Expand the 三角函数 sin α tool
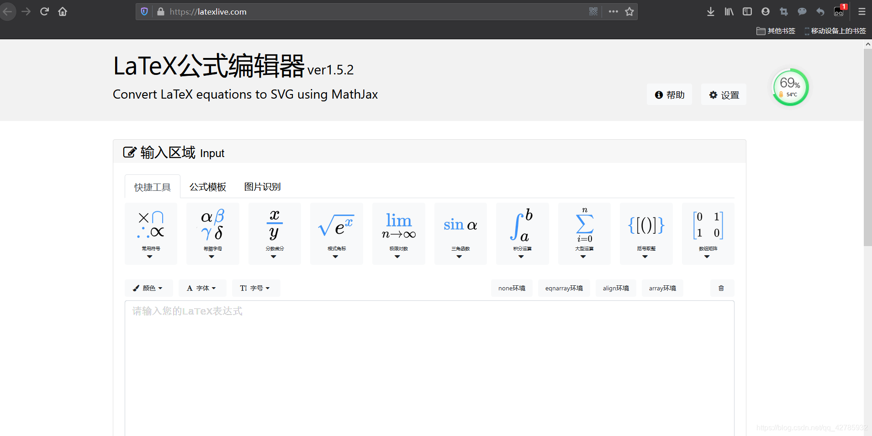The width and height of the screenshot is (872, 436). tap(460, 233)
